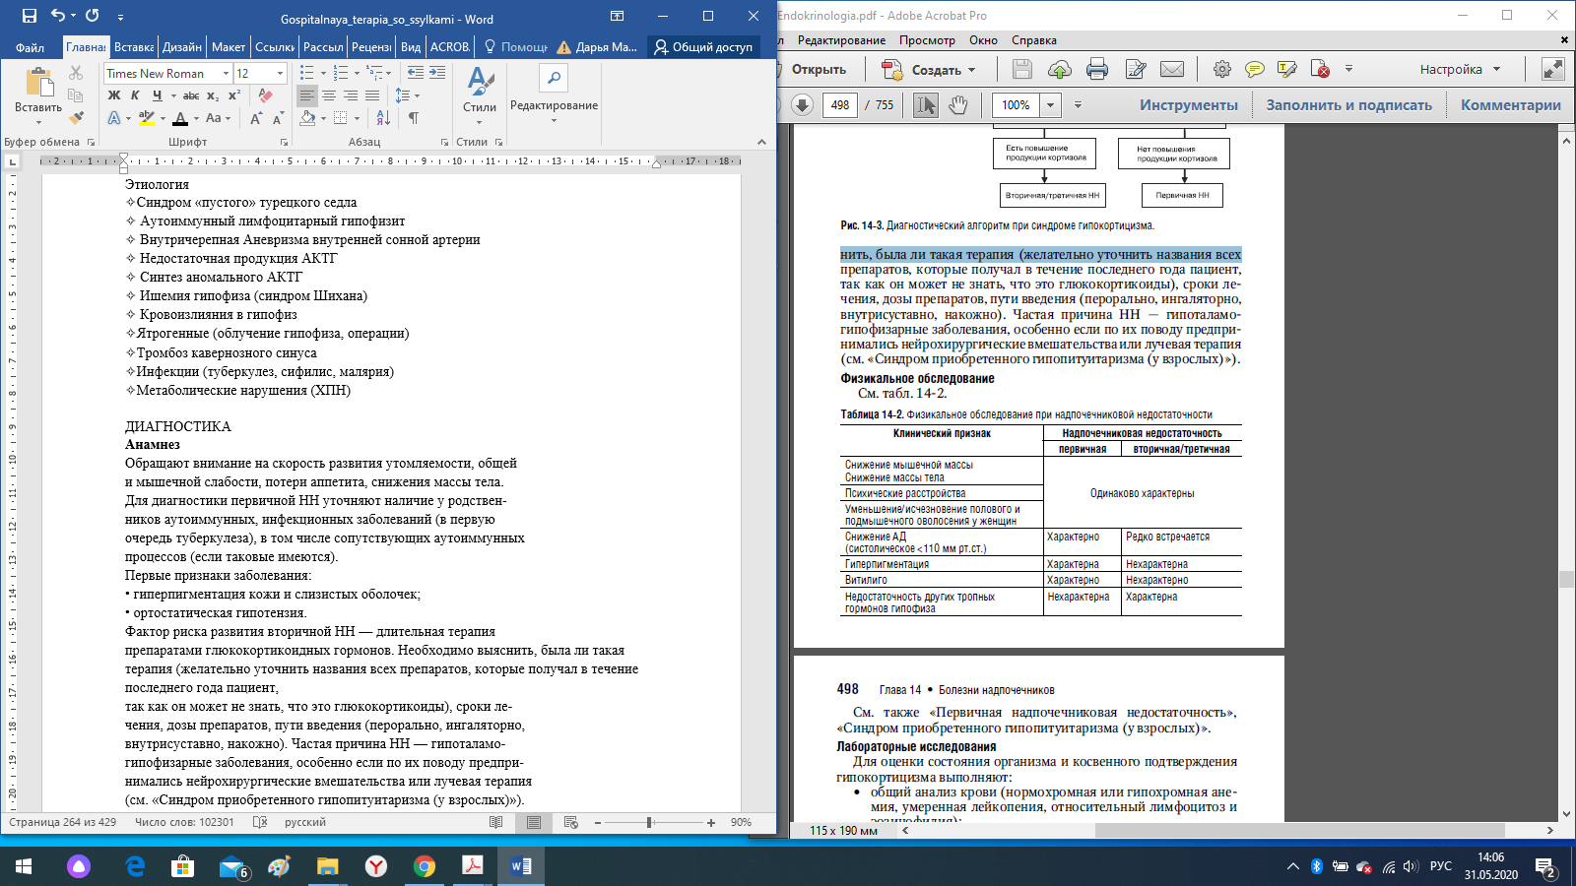Switch to the Макет ribbon tab
This screenshot has height=886, width=1576.
coord(229,47)
